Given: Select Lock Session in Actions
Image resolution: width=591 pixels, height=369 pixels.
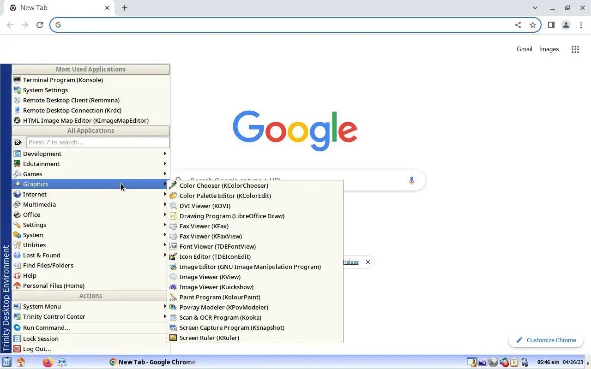Looking at the screenshot, I should [x=90, y=339].
